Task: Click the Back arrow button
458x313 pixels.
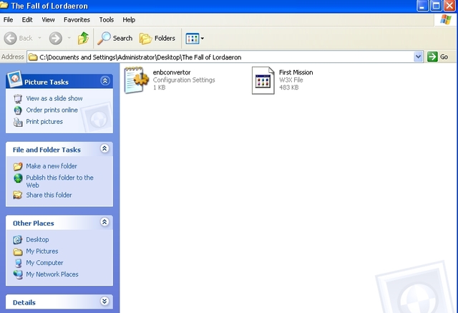Action: [11, 38]
